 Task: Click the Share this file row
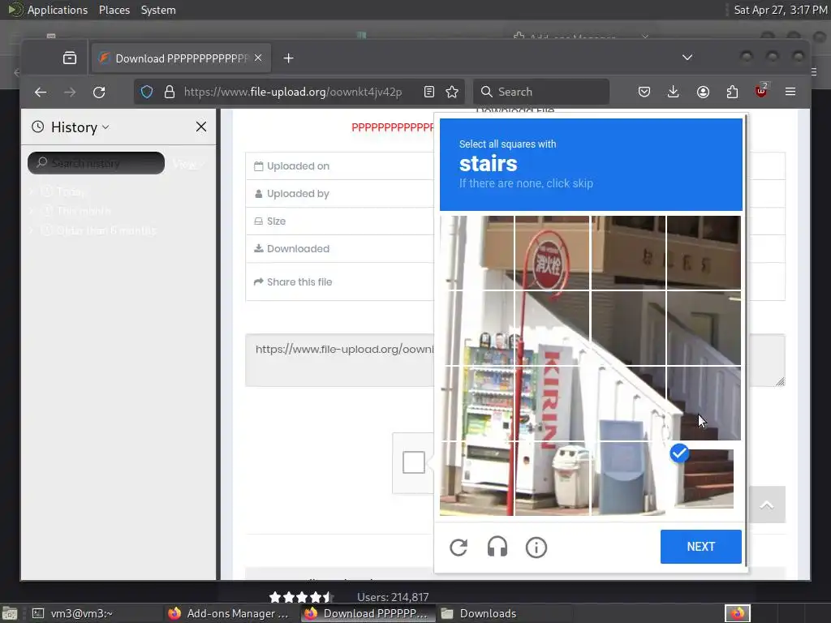[x=339, y=281]
